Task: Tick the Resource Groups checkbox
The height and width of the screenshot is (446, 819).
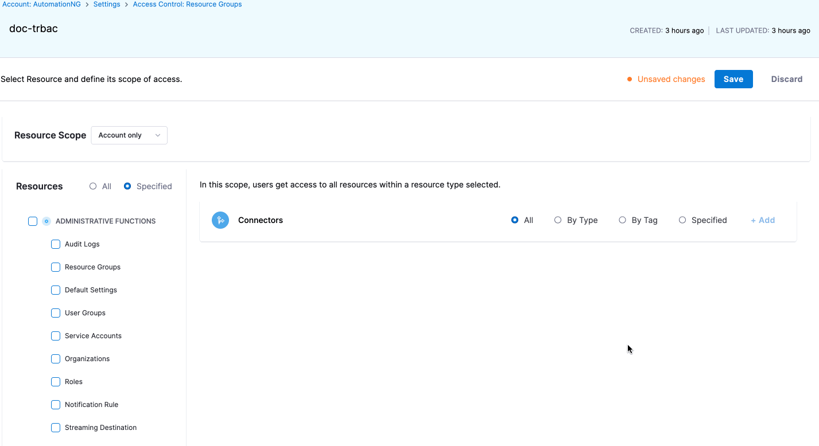Action: coord(56,267)
